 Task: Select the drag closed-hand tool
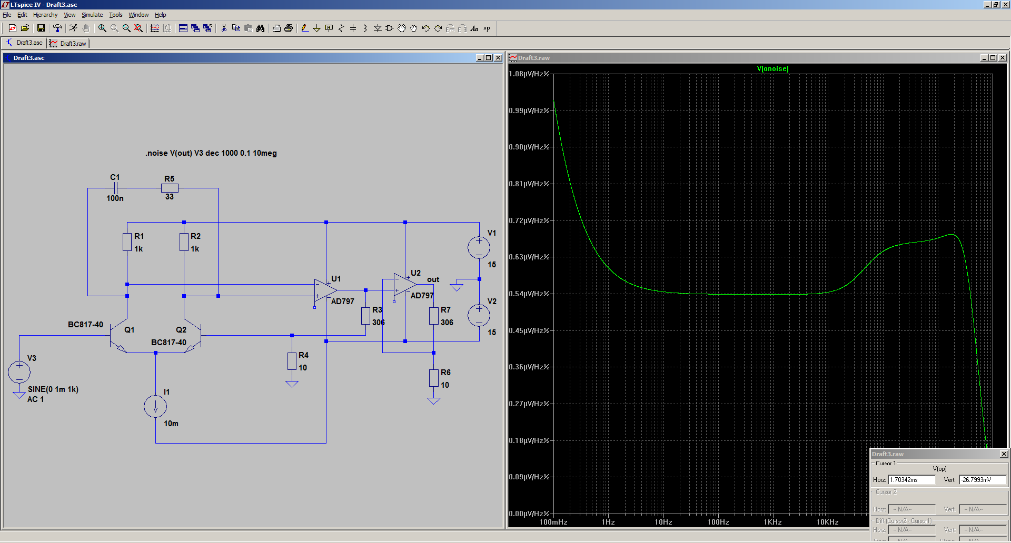(414, 28)
